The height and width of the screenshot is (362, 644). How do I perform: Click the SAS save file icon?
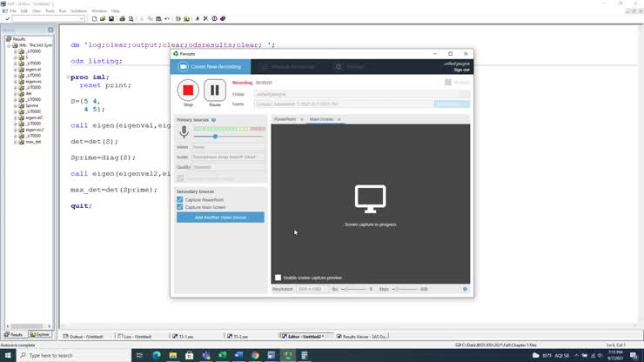click(111, 18)
